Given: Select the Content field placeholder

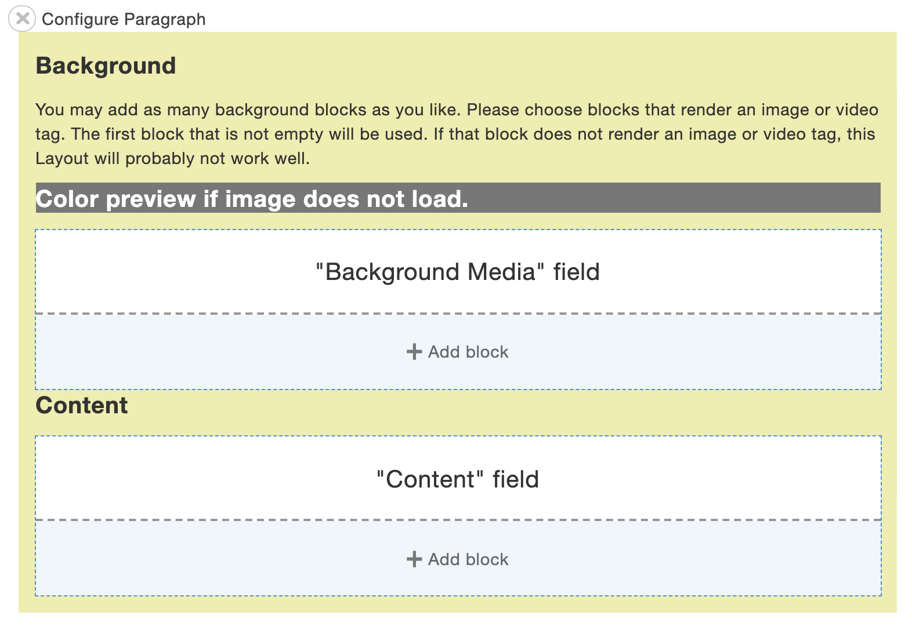Looking at the screenshot, I should point(457,478).
